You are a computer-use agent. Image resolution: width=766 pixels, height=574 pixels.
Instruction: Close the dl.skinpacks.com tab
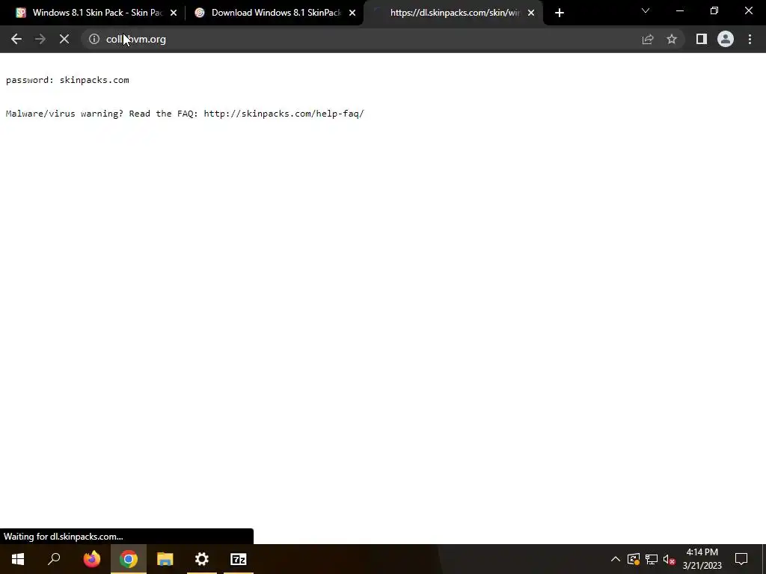click(x=531, y=13)
